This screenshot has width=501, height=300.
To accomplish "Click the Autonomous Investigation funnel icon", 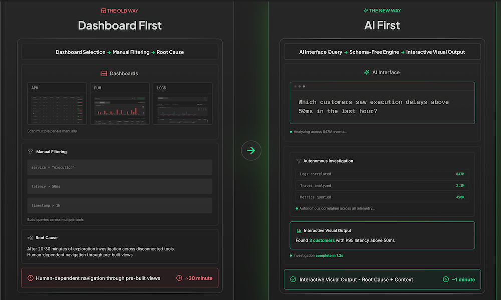I will [x=299, y=161].
